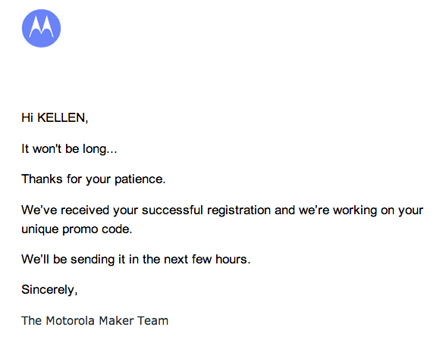Click the word 'patience'
The width and height of the screenshot is (446, 349).
tap(139, 179)
